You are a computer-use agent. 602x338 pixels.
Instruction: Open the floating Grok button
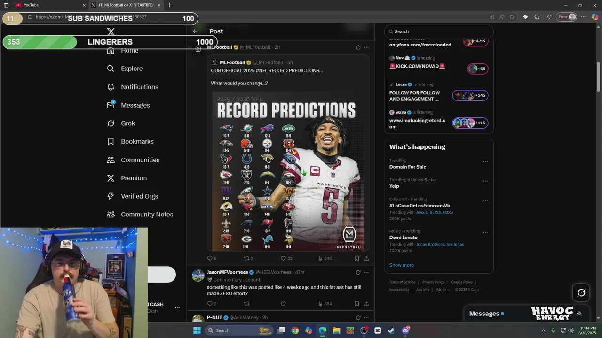tap(581, 293)
